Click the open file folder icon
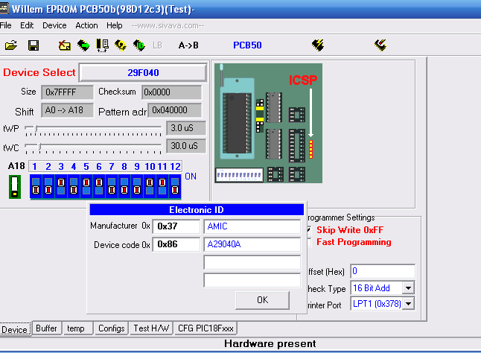Image resolution: width=481 pixels, height=353 pixels. [10, 45]
